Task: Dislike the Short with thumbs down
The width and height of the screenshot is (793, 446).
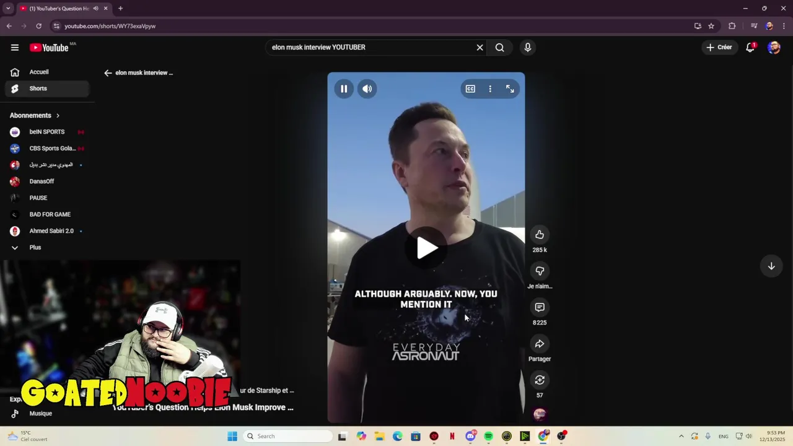Action: 540,271
